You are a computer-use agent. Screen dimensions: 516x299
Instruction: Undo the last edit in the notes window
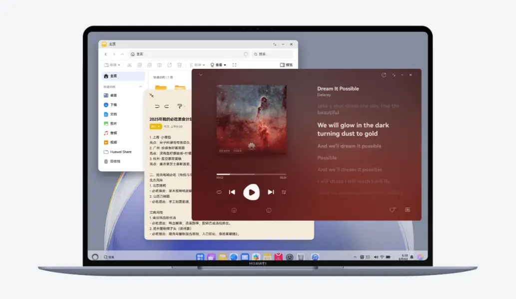[157, 106]
